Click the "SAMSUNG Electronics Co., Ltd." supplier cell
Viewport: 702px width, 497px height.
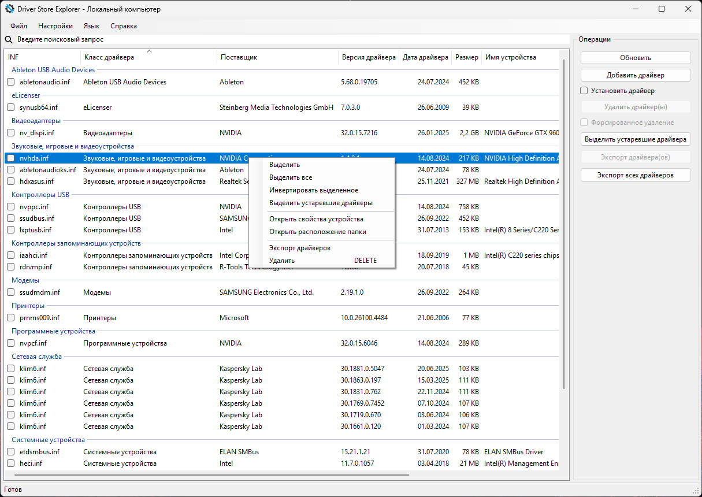tap(266, 292)
